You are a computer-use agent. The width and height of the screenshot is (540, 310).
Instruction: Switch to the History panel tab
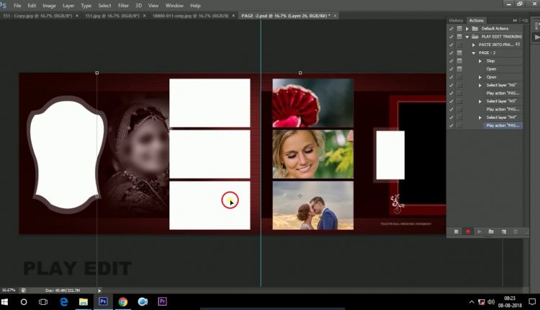pos(456,20)
